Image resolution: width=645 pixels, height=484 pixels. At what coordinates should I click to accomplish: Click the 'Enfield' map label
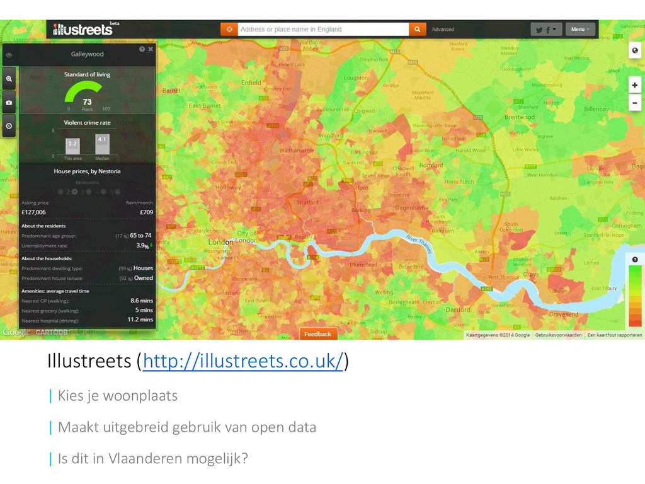click(251, 83)
